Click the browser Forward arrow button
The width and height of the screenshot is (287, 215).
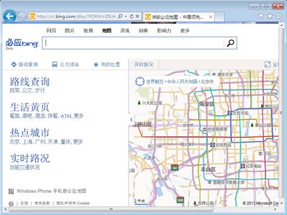tap(22, 16)
